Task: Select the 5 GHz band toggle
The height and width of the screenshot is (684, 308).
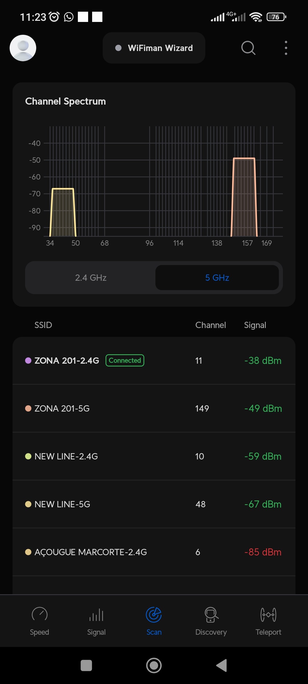Action: point(217,278)
